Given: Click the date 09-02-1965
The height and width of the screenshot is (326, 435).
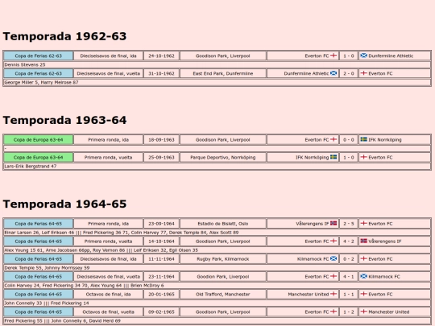Looking at the screenshot, I should pos(161,312).
